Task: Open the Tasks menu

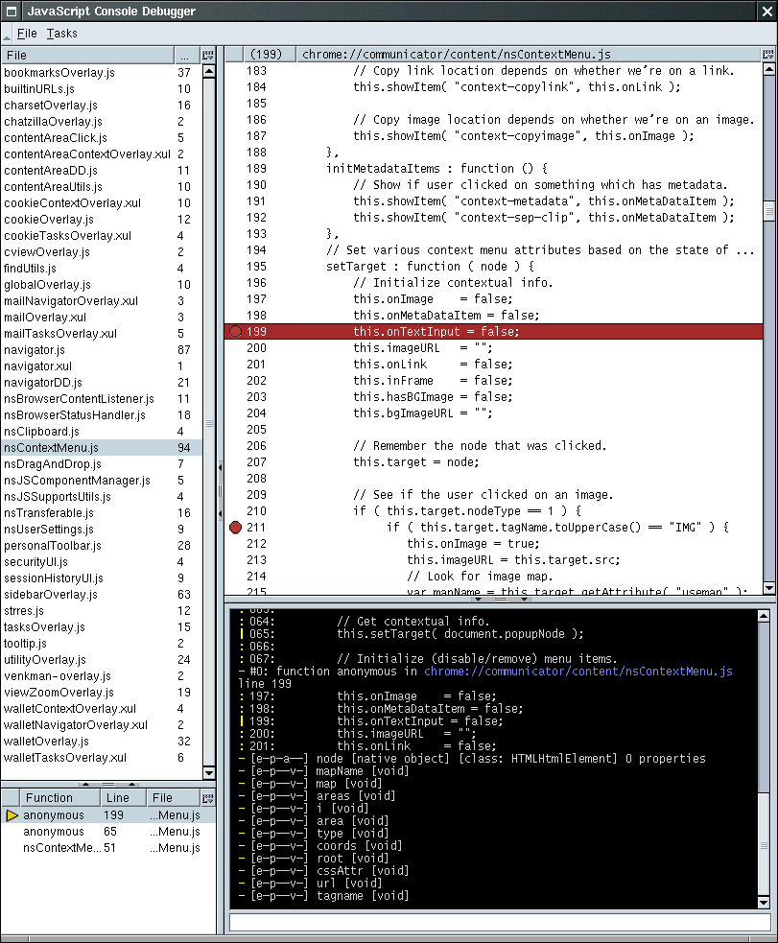Action: coord(62,34)
